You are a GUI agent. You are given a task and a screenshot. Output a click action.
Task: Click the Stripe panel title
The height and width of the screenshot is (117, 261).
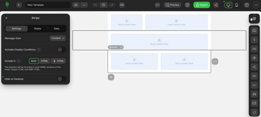click(x=36, y=18)
